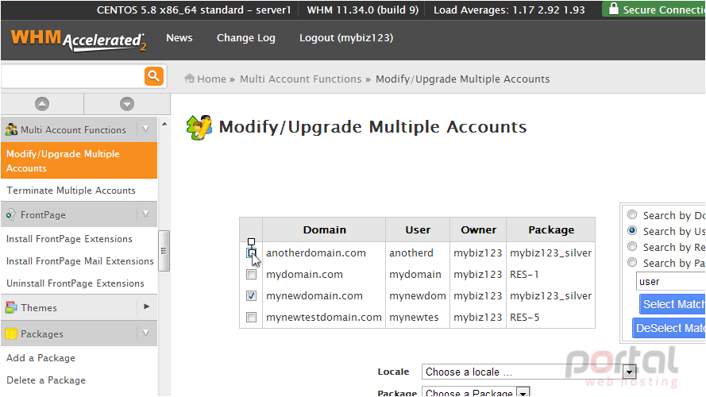Click the WHM 11.34.0 build text
This screenshot has height=397, width=706.
coord(363,10)
